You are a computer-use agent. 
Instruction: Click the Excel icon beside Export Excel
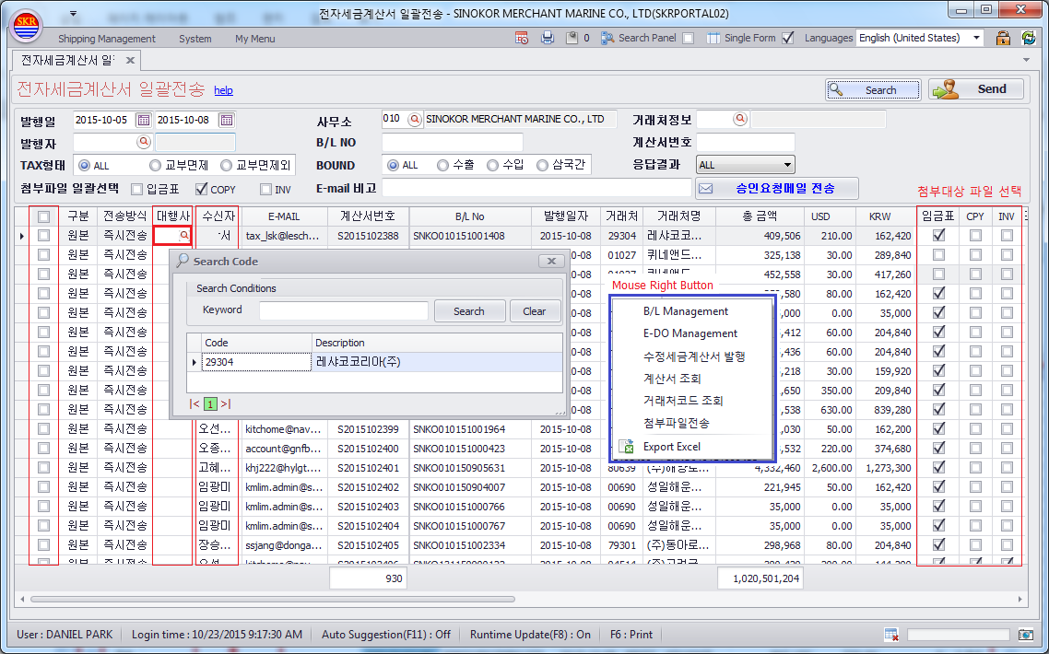(626, 447)
